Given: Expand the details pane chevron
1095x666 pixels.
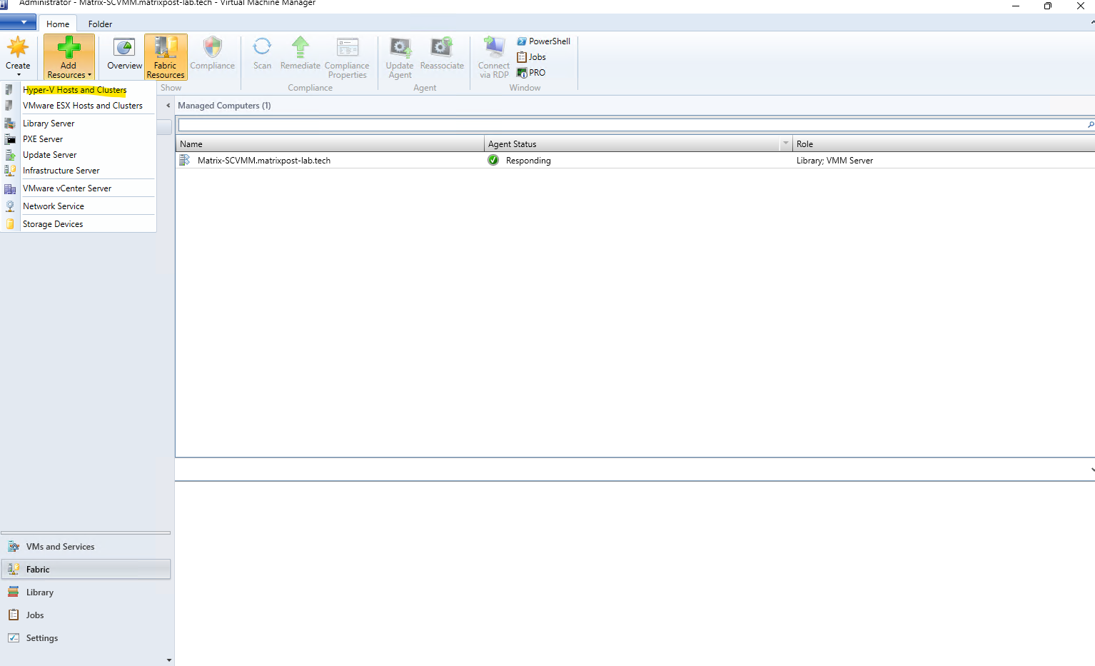Looking at the screenshot, I should click(x=1091, y=470).
